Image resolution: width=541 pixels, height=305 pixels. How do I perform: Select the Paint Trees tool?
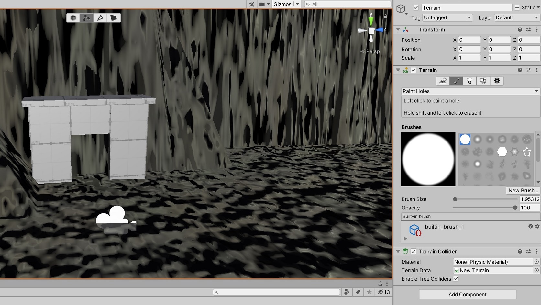pyautogui.click(x=469, y=81)
